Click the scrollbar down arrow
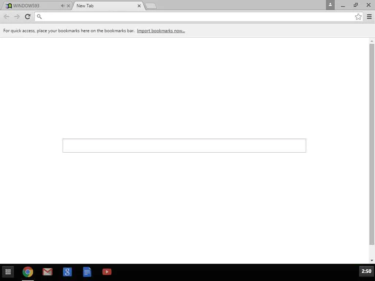Viewport: 375px width, 281px height. [372, 260]
